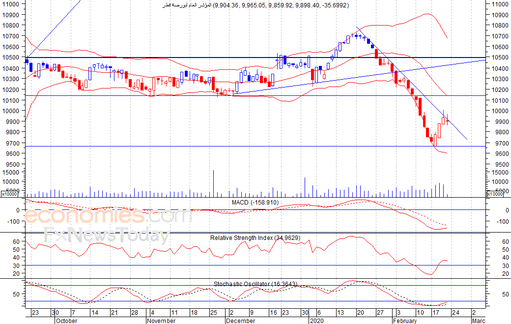The height and width of the screenshot is (324, 511).
Task: Click the February month label on time axis
Action: (x=405, y=321)
